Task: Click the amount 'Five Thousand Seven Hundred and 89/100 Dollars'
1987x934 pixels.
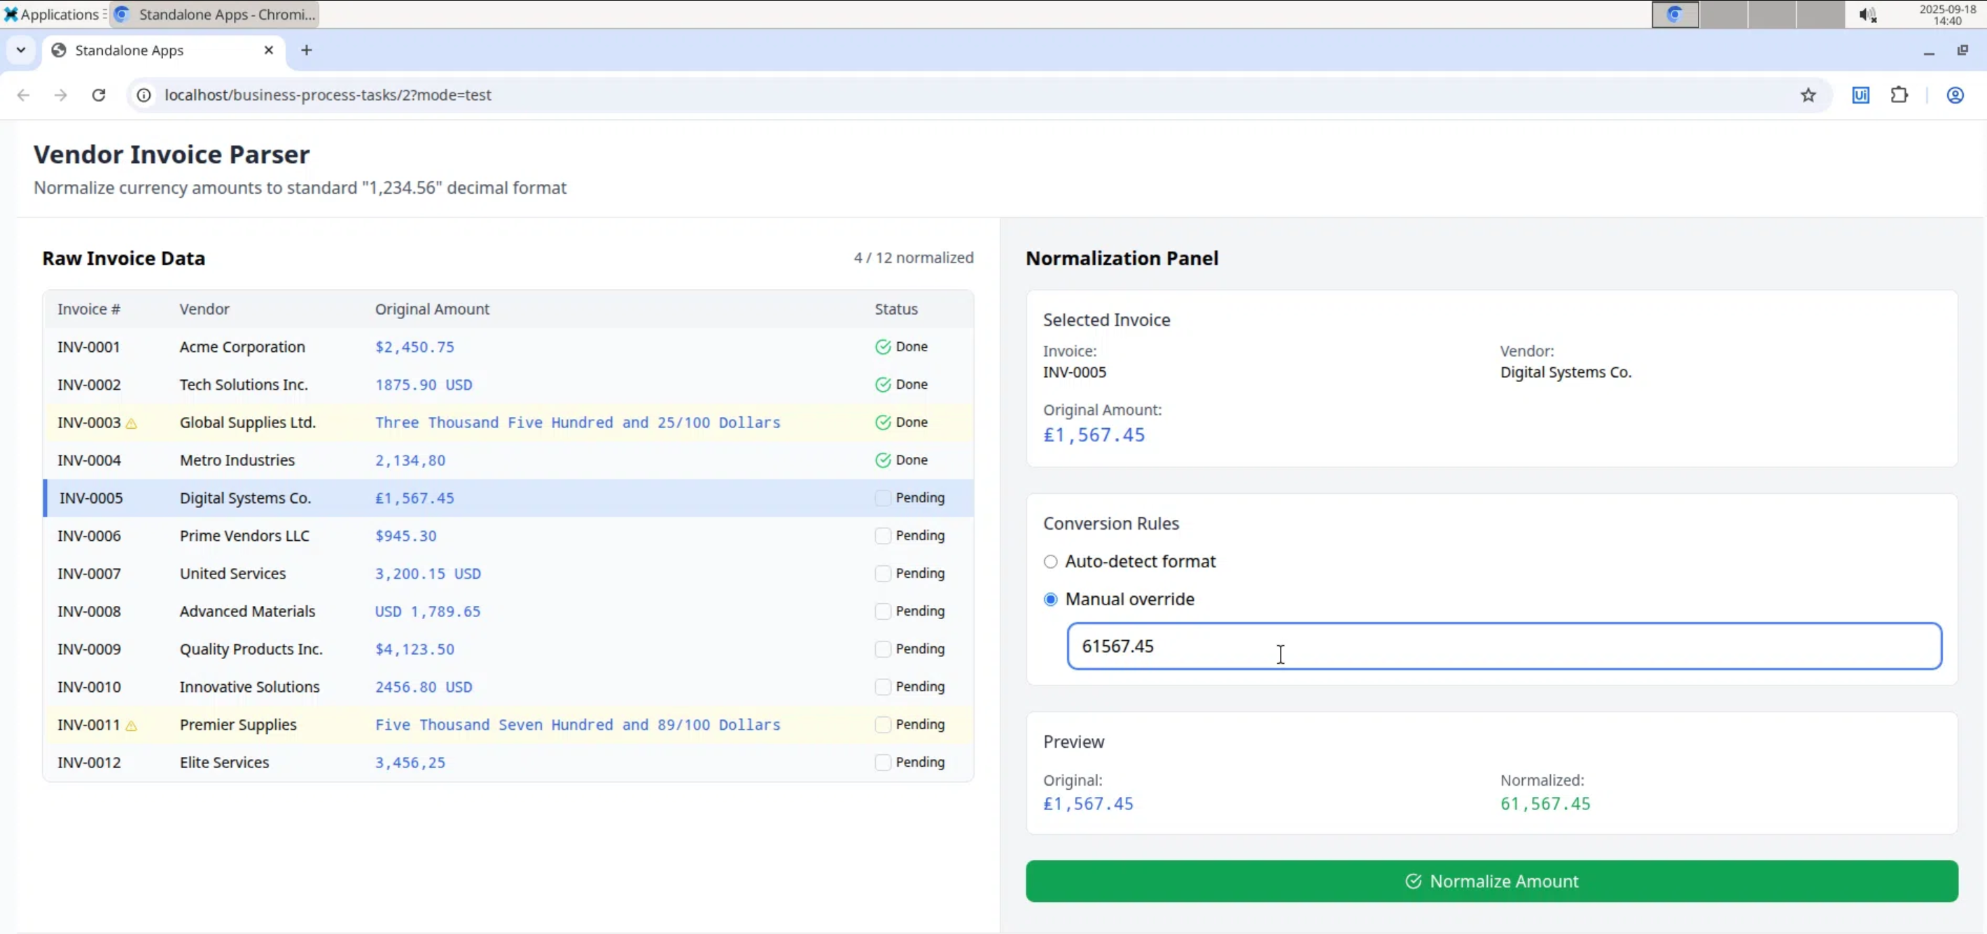Action: click(578, 724)
